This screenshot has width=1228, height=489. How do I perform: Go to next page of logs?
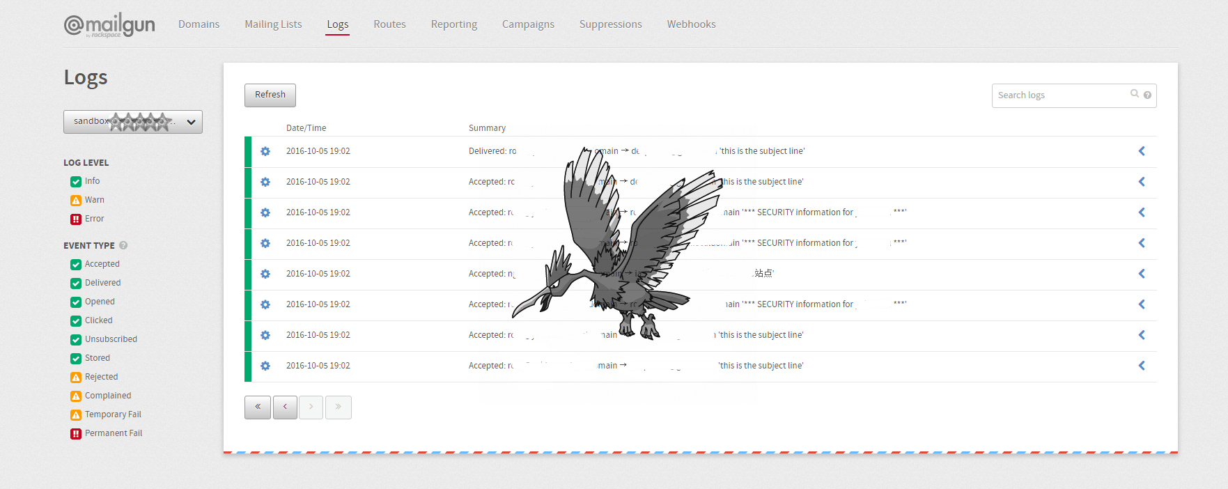[311, 407]
